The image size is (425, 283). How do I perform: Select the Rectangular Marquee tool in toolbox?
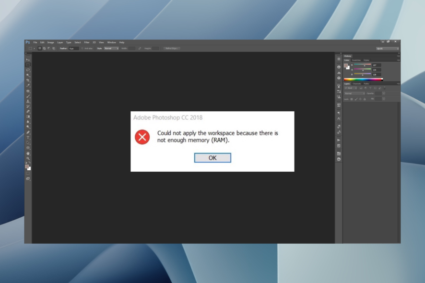point(28,65)
